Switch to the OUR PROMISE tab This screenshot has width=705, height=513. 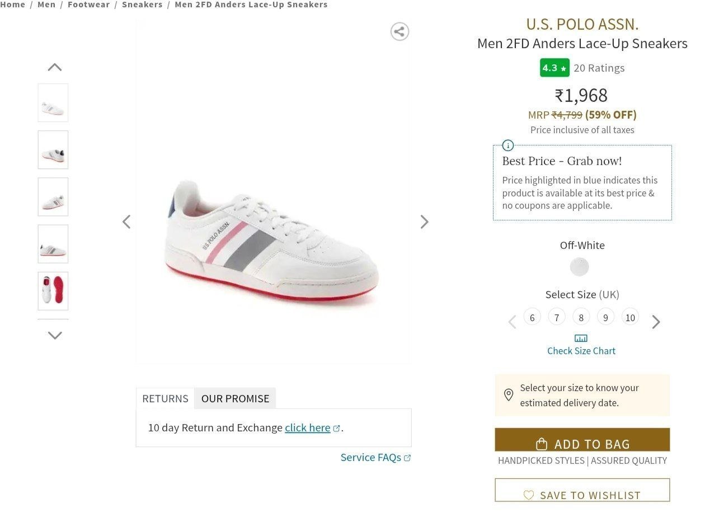pos(235,398)
